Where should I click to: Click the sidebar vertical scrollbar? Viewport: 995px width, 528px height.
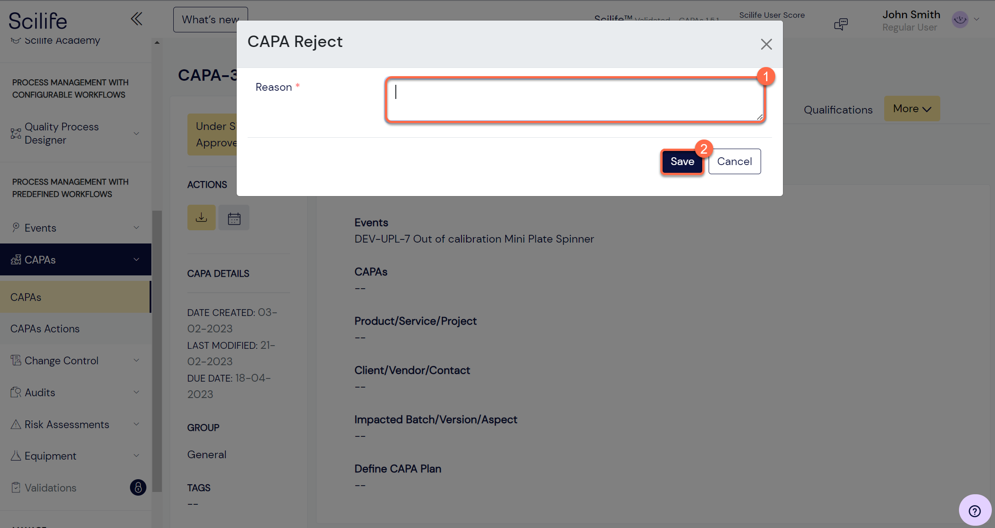157,351
